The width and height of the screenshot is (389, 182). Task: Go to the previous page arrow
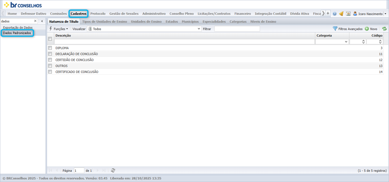(x=57, y=170)
